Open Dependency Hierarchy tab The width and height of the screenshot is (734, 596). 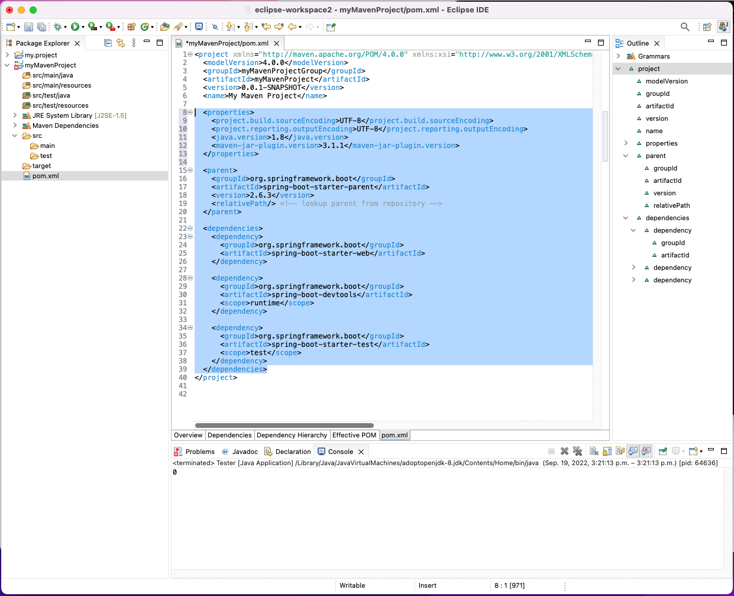(x=292, y=435)
